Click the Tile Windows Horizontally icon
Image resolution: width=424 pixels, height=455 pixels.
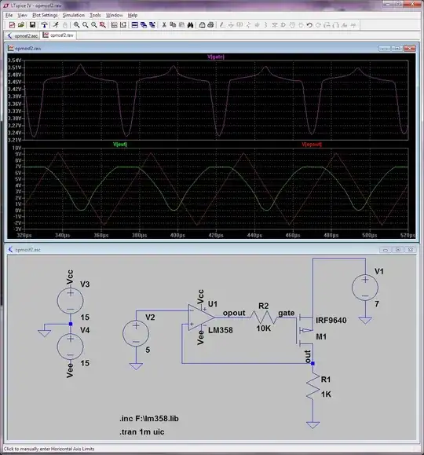(135, 25)
